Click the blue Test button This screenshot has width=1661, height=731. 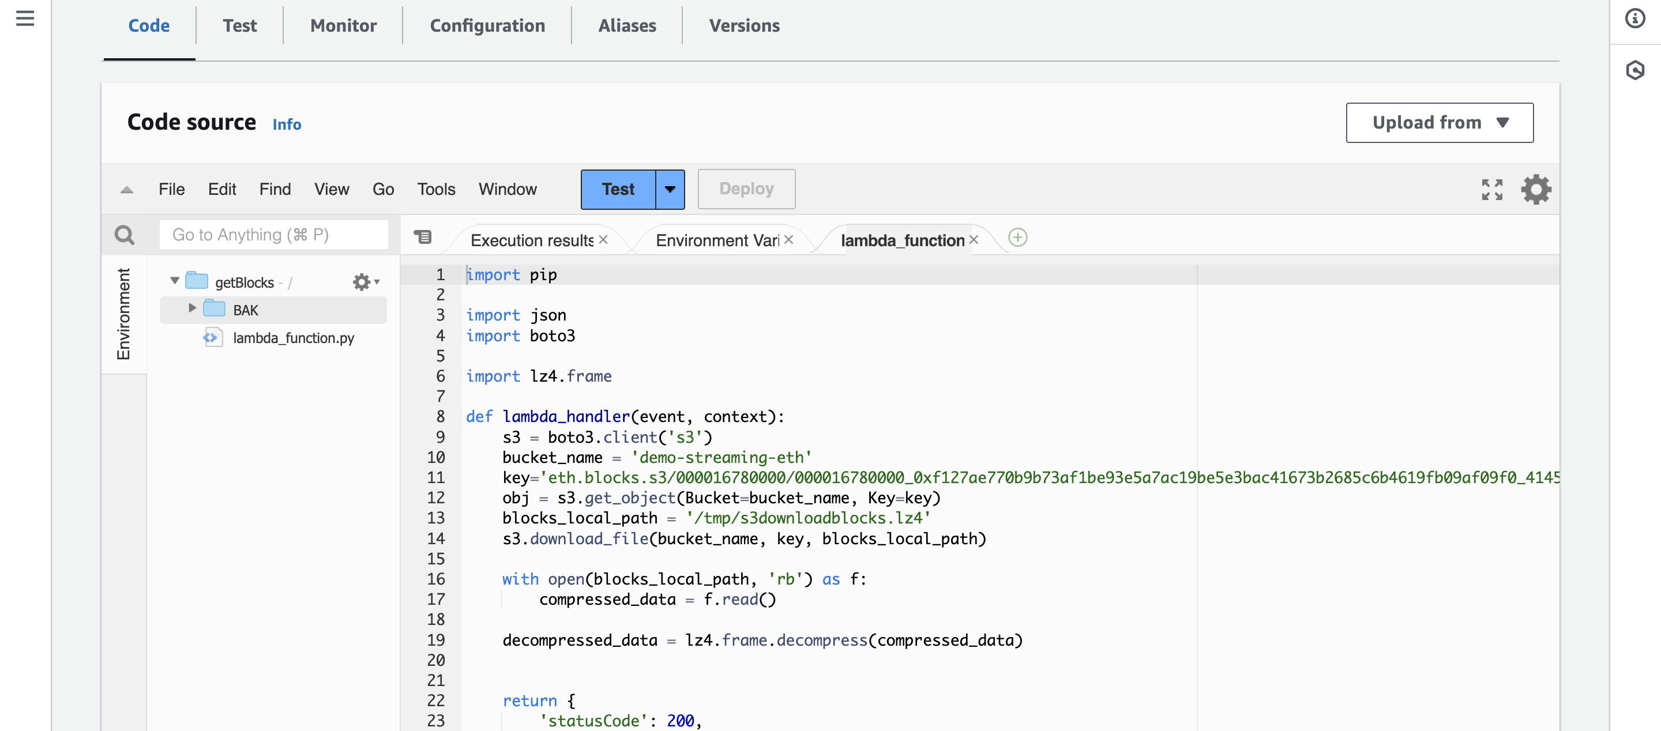pos(618,190)
